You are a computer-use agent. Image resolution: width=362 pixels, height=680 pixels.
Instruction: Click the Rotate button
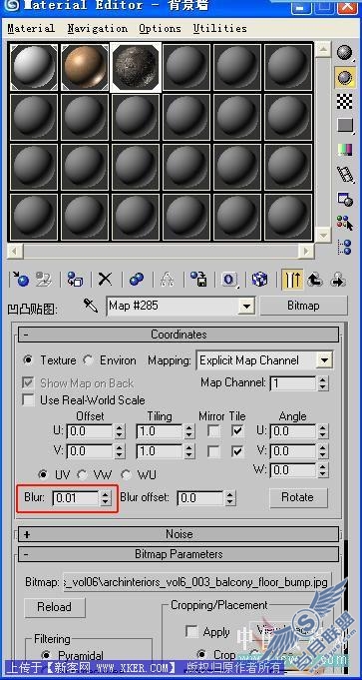point(297,497)
